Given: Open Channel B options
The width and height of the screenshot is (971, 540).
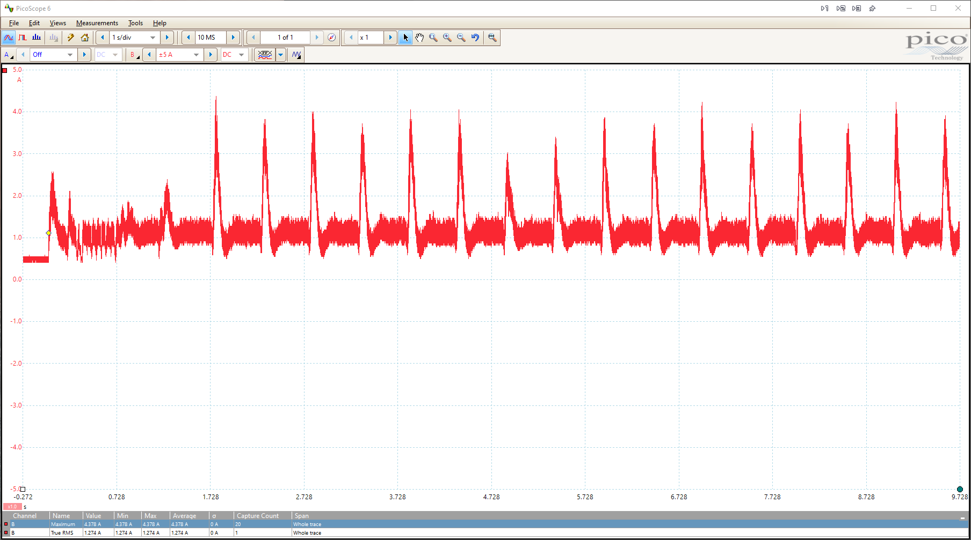Looking at the screenshot, I should pyautogui.click(x=134, y=55).
